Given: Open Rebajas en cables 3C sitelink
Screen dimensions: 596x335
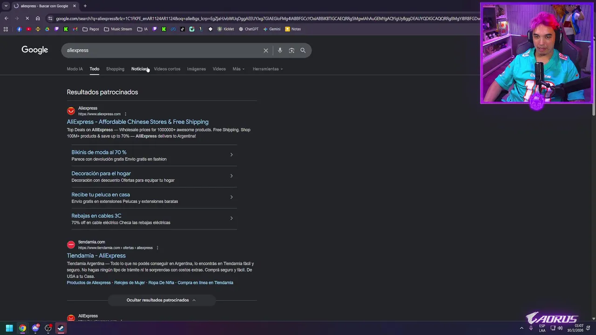Looking at the screenshot, I should click(96, 216).
